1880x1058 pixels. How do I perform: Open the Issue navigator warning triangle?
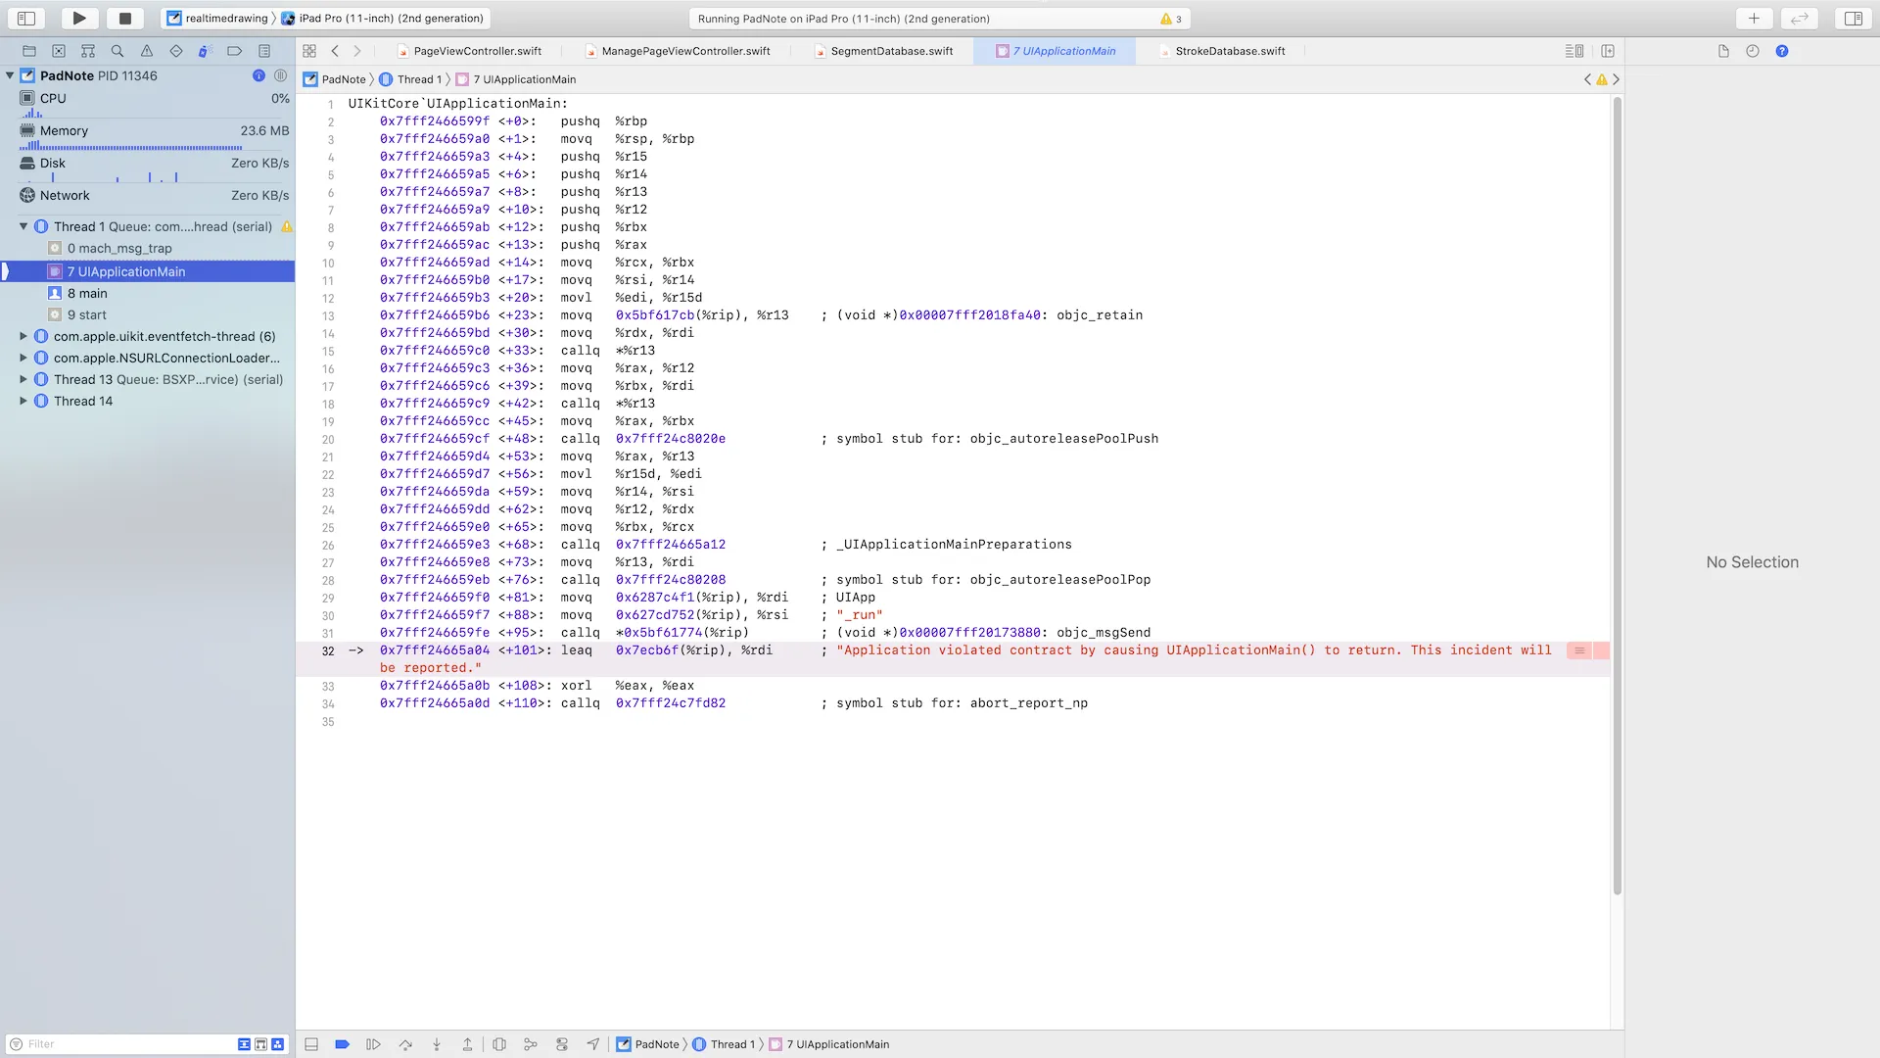pyautogui.click(x=147, y=51)
